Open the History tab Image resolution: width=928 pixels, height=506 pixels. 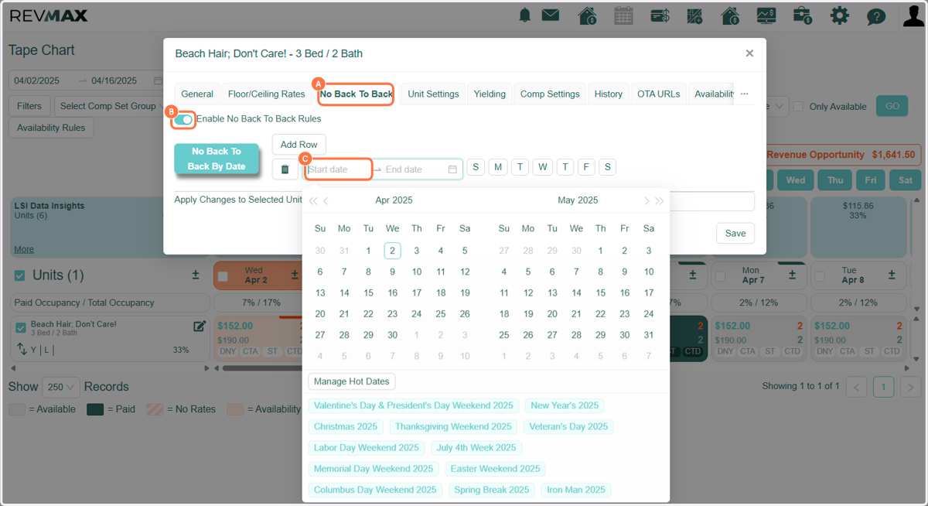click(x=609, y=94)
